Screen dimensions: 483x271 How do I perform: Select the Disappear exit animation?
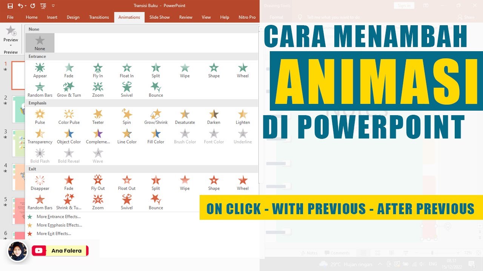(x=40, y=183)
